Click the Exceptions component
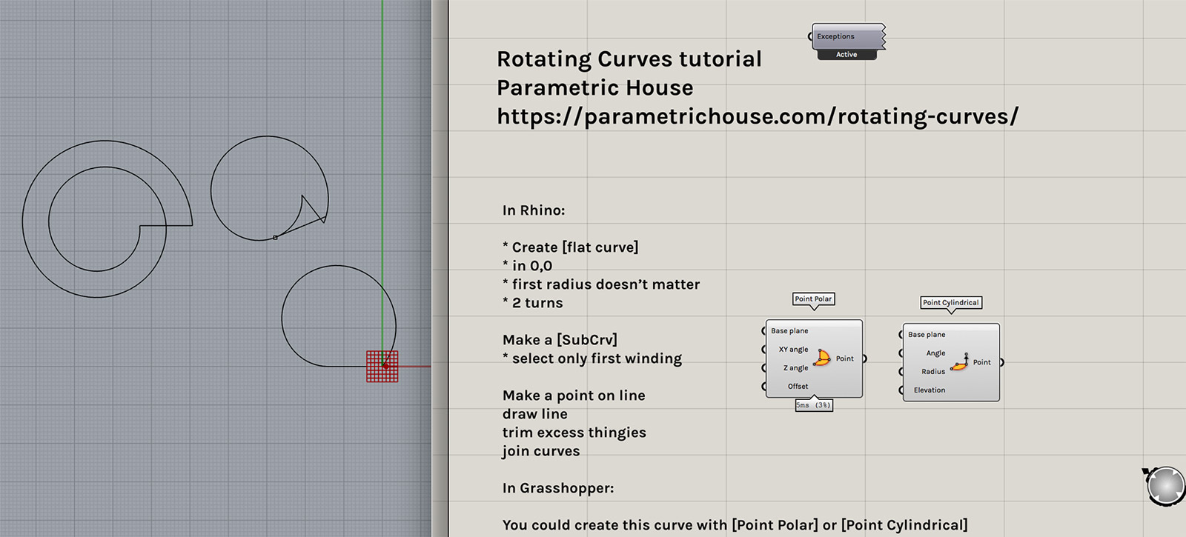Viewport: 1186px width, 537px height. pyautogui.click(x=848, y=36)
